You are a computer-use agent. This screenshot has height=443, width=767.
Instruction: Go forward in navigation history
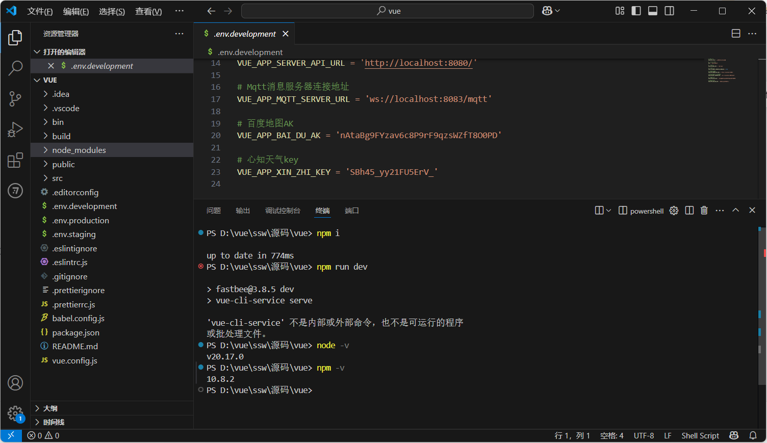point(228,11)
